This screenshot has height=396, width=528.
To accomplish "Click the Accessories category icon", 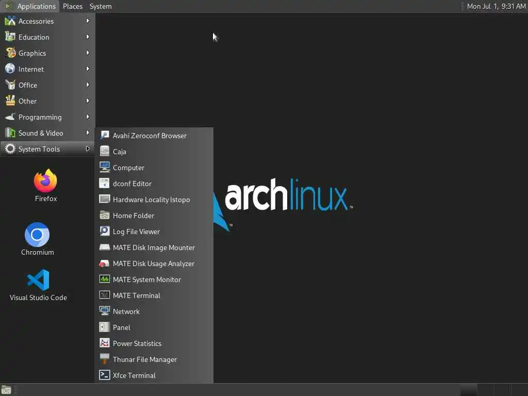I will (10, 21).
